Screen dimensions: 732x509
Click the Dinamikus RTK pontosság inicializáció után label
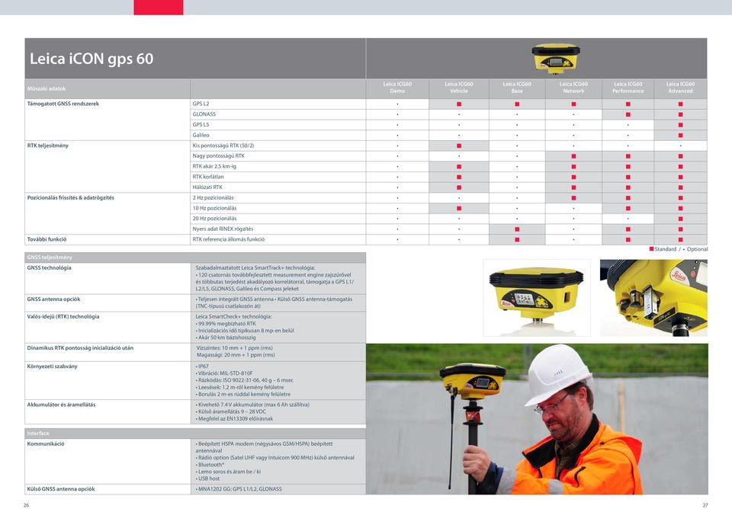[80, 347]
